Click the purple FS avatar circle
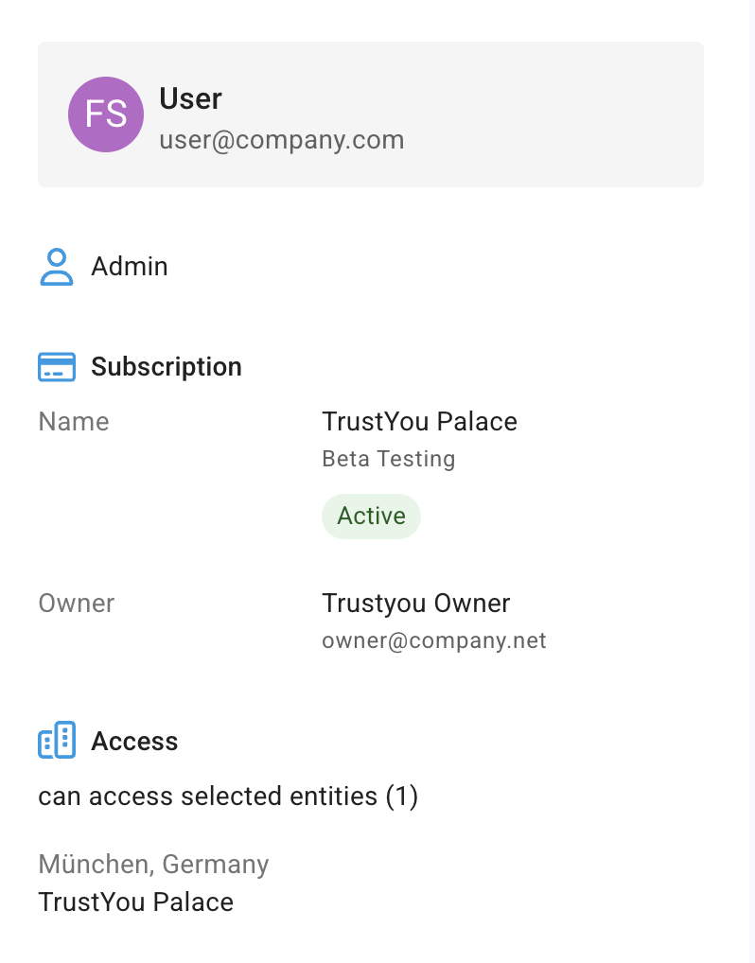 tap(106, 114)
